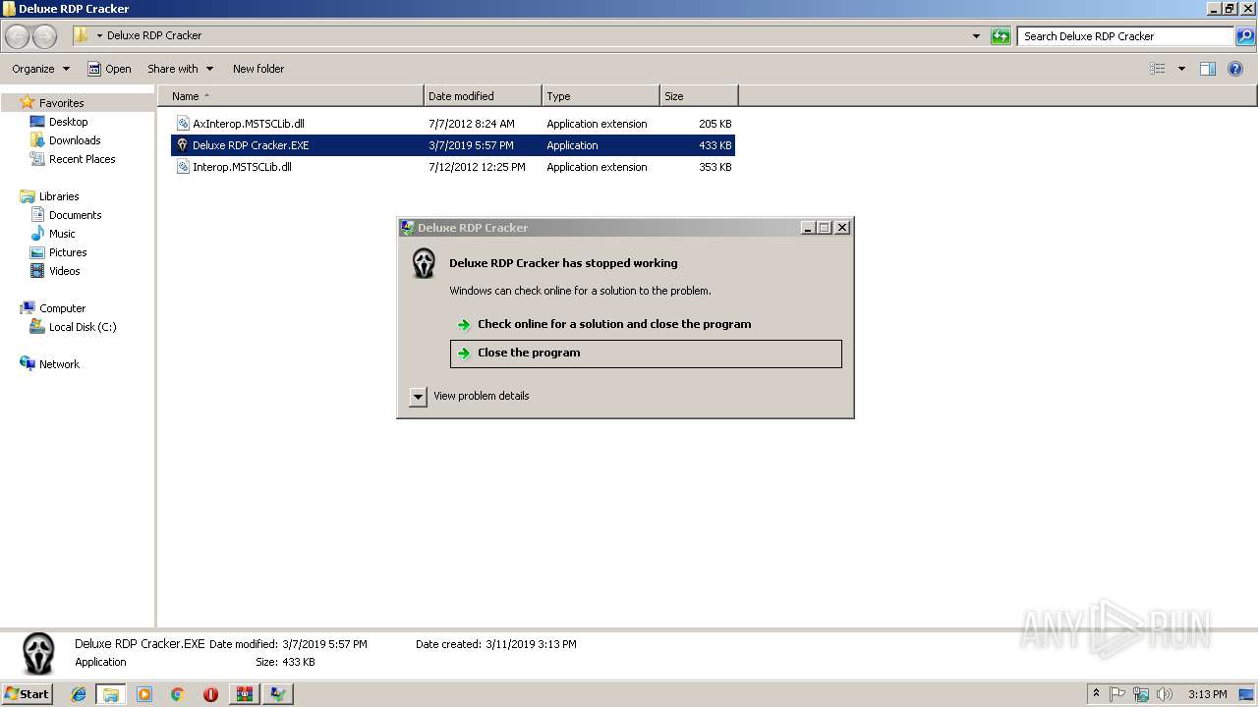The width and height of the screenshot is (1258, 707).
Task: Click New folder in the toolbar
Action: [x=258, y=69]
